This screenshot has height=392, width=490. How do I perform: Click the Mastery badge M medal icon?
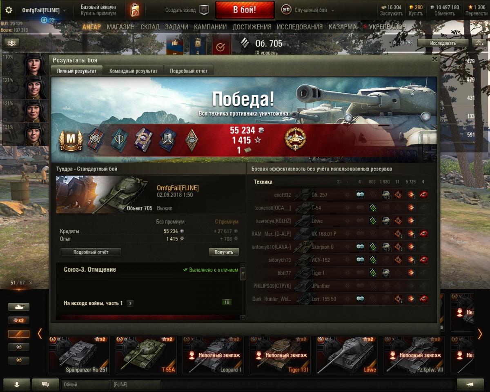pyautogui.click(x=71, y=140)
